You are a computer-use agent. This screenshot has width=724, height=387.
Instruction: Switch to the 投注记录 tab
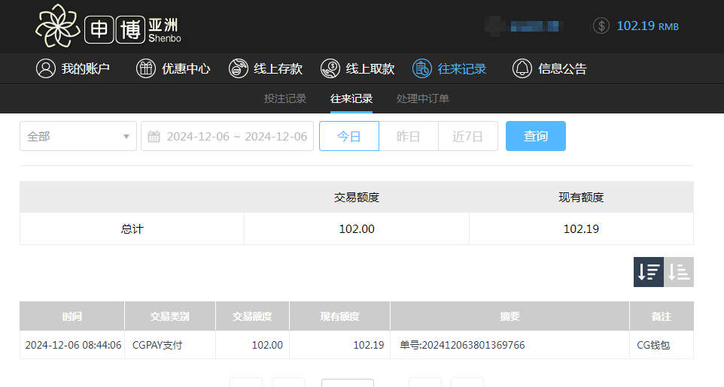click(x=285, y=98)
